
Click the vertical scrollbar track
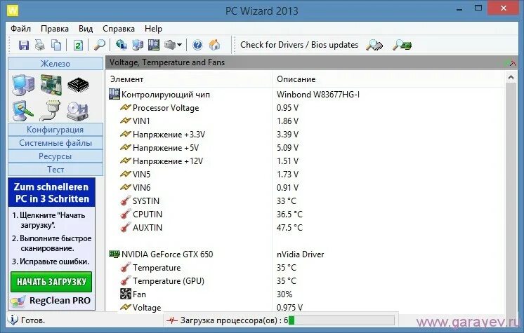(511, 197)
